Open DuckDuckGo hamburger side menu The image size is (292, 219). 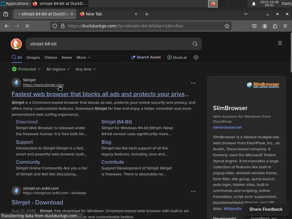[280, 43]
